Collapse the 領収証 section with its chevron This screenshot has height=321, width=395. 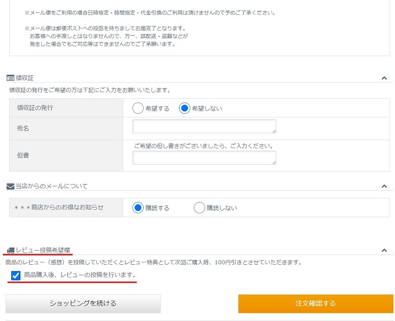tap(384, 78)
